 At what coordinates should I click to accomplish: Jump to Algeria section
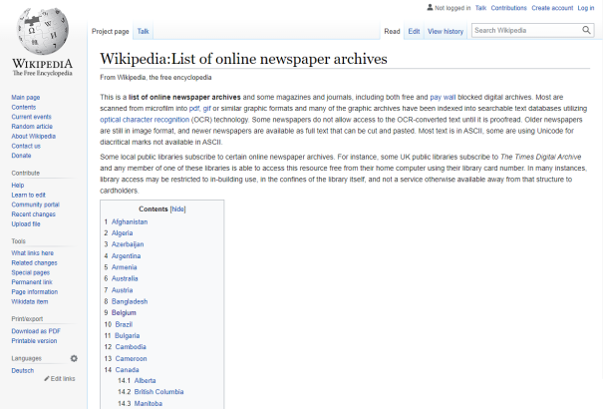[122, 233]
